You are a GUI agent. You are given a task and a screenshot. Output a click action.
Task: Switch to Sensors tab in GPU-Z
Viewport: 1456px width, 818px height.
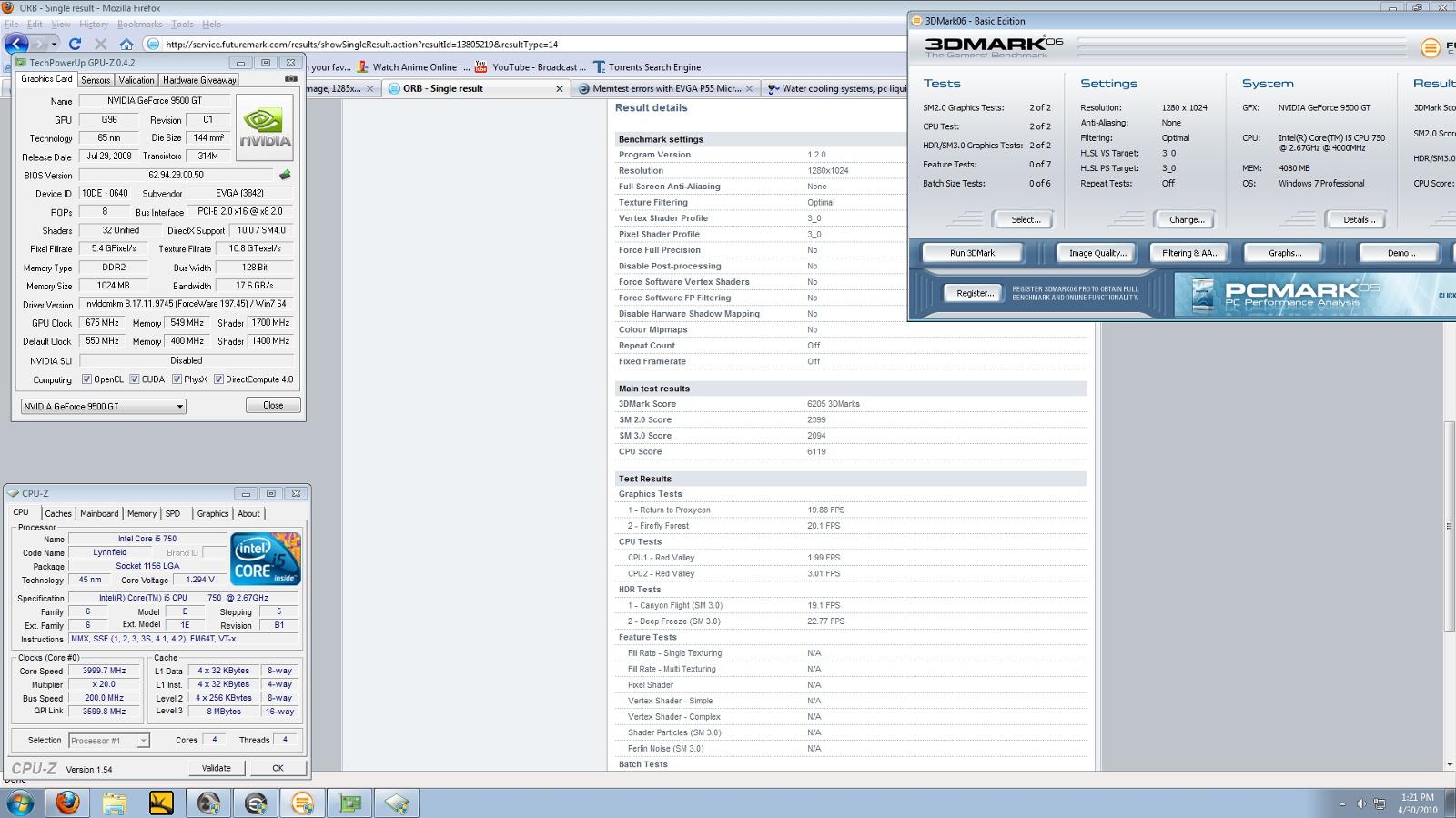pos(96,80)
